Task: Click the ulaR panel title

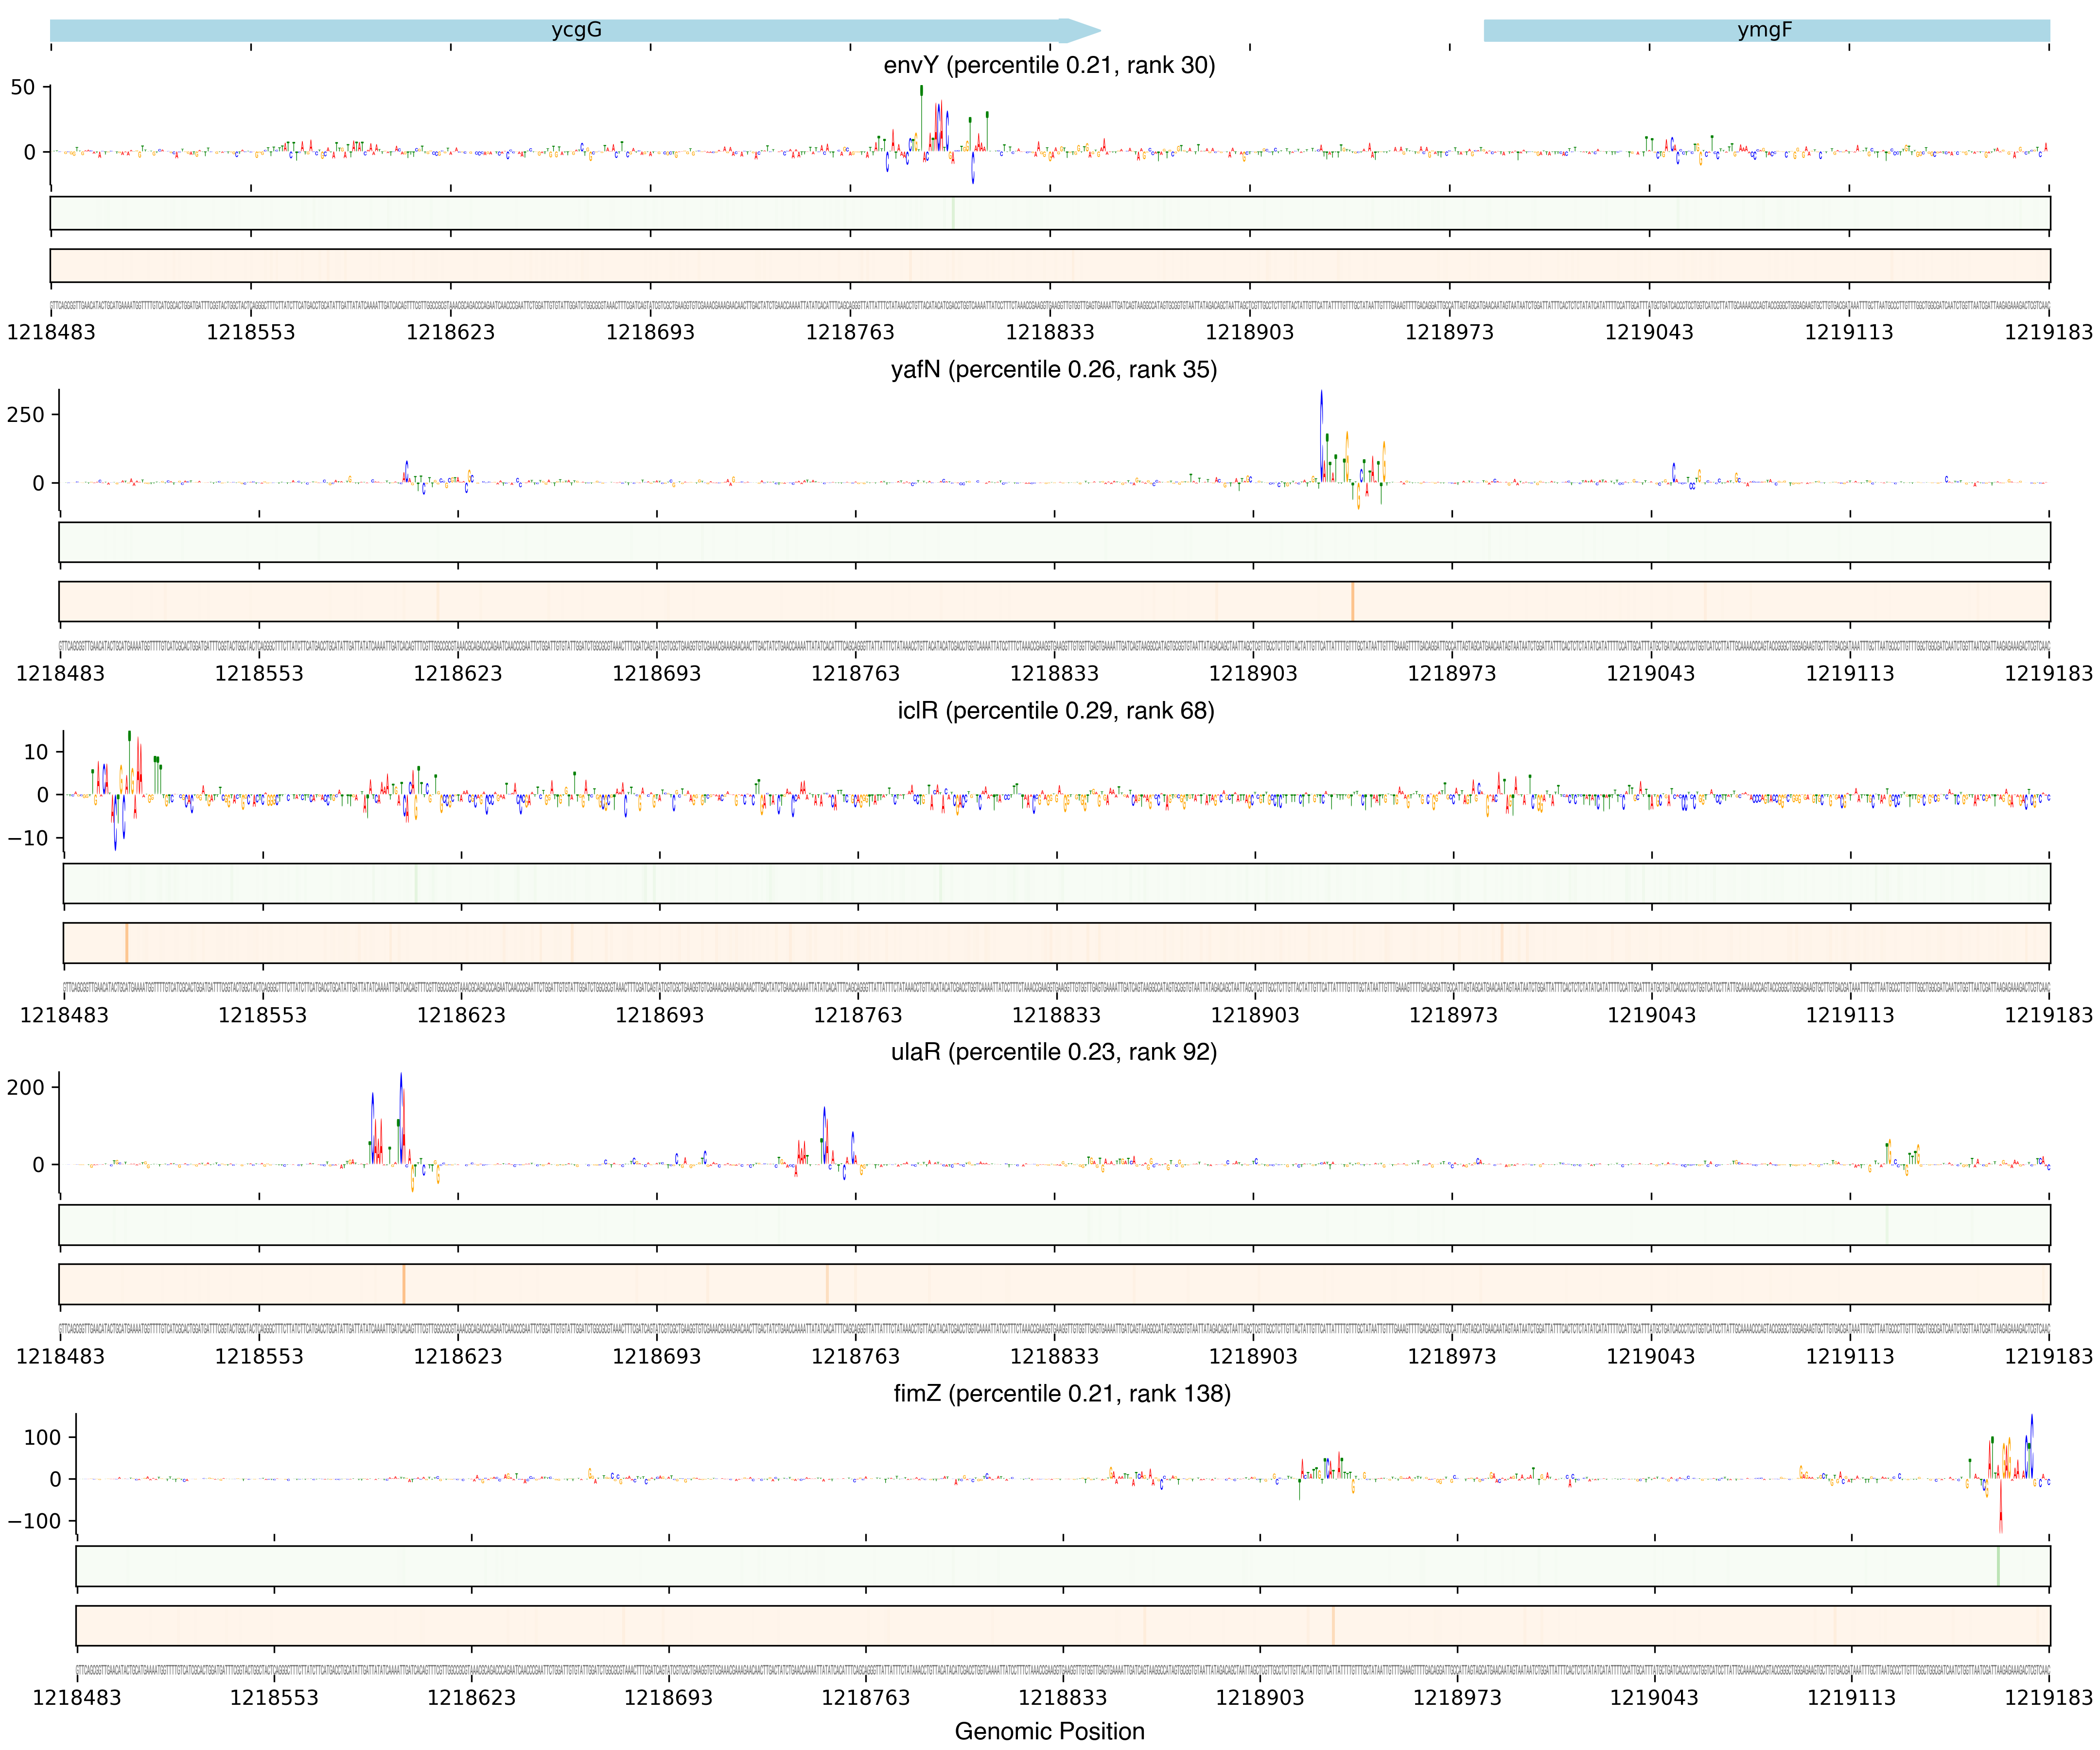Action: click(x=1053, y=1052)
